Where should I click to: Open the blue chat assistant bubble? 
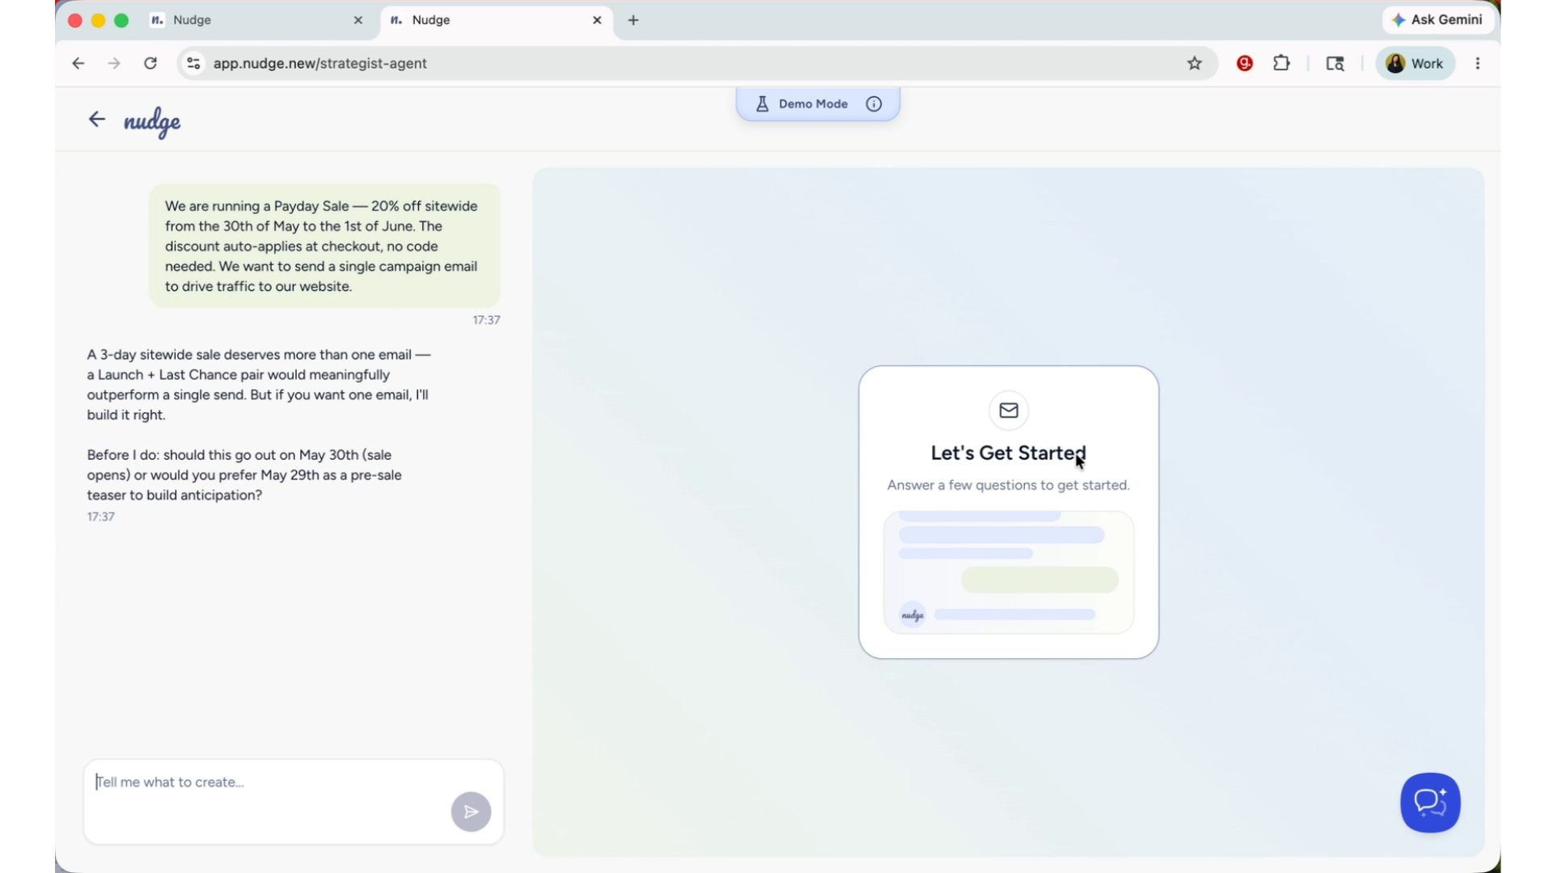point(1430,803)
